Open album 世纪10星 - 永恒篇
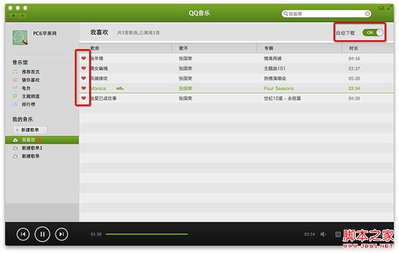 coord(283,98)
